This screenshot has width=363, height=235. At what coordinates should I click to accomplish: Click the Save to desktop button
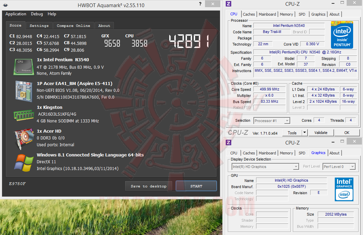(x=148, y=186)
